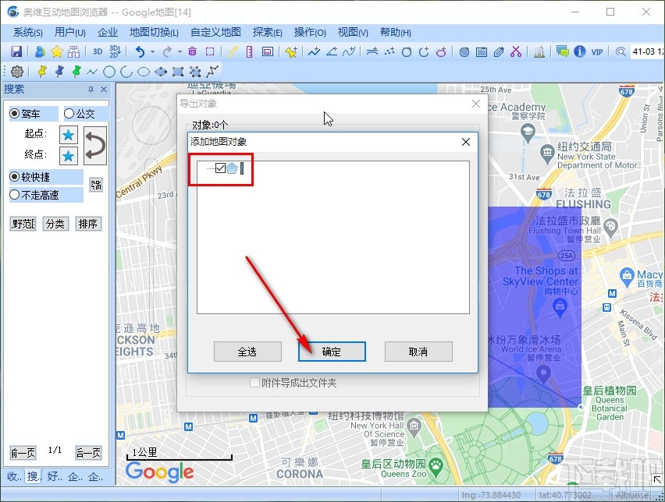The image size is (665, 502).
Task: Click the 3D view icon
Action: [96, 50]
